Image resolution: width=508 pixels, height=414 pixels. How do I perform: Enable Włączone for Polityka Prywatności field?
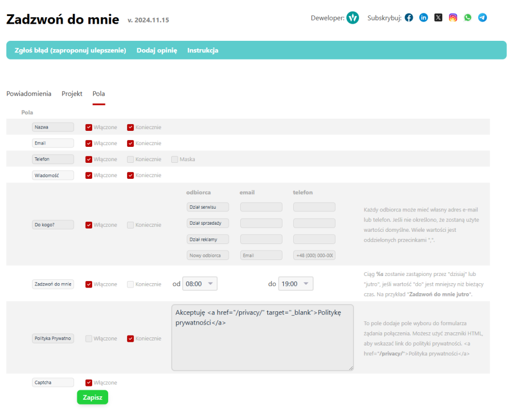pos(89,338)
